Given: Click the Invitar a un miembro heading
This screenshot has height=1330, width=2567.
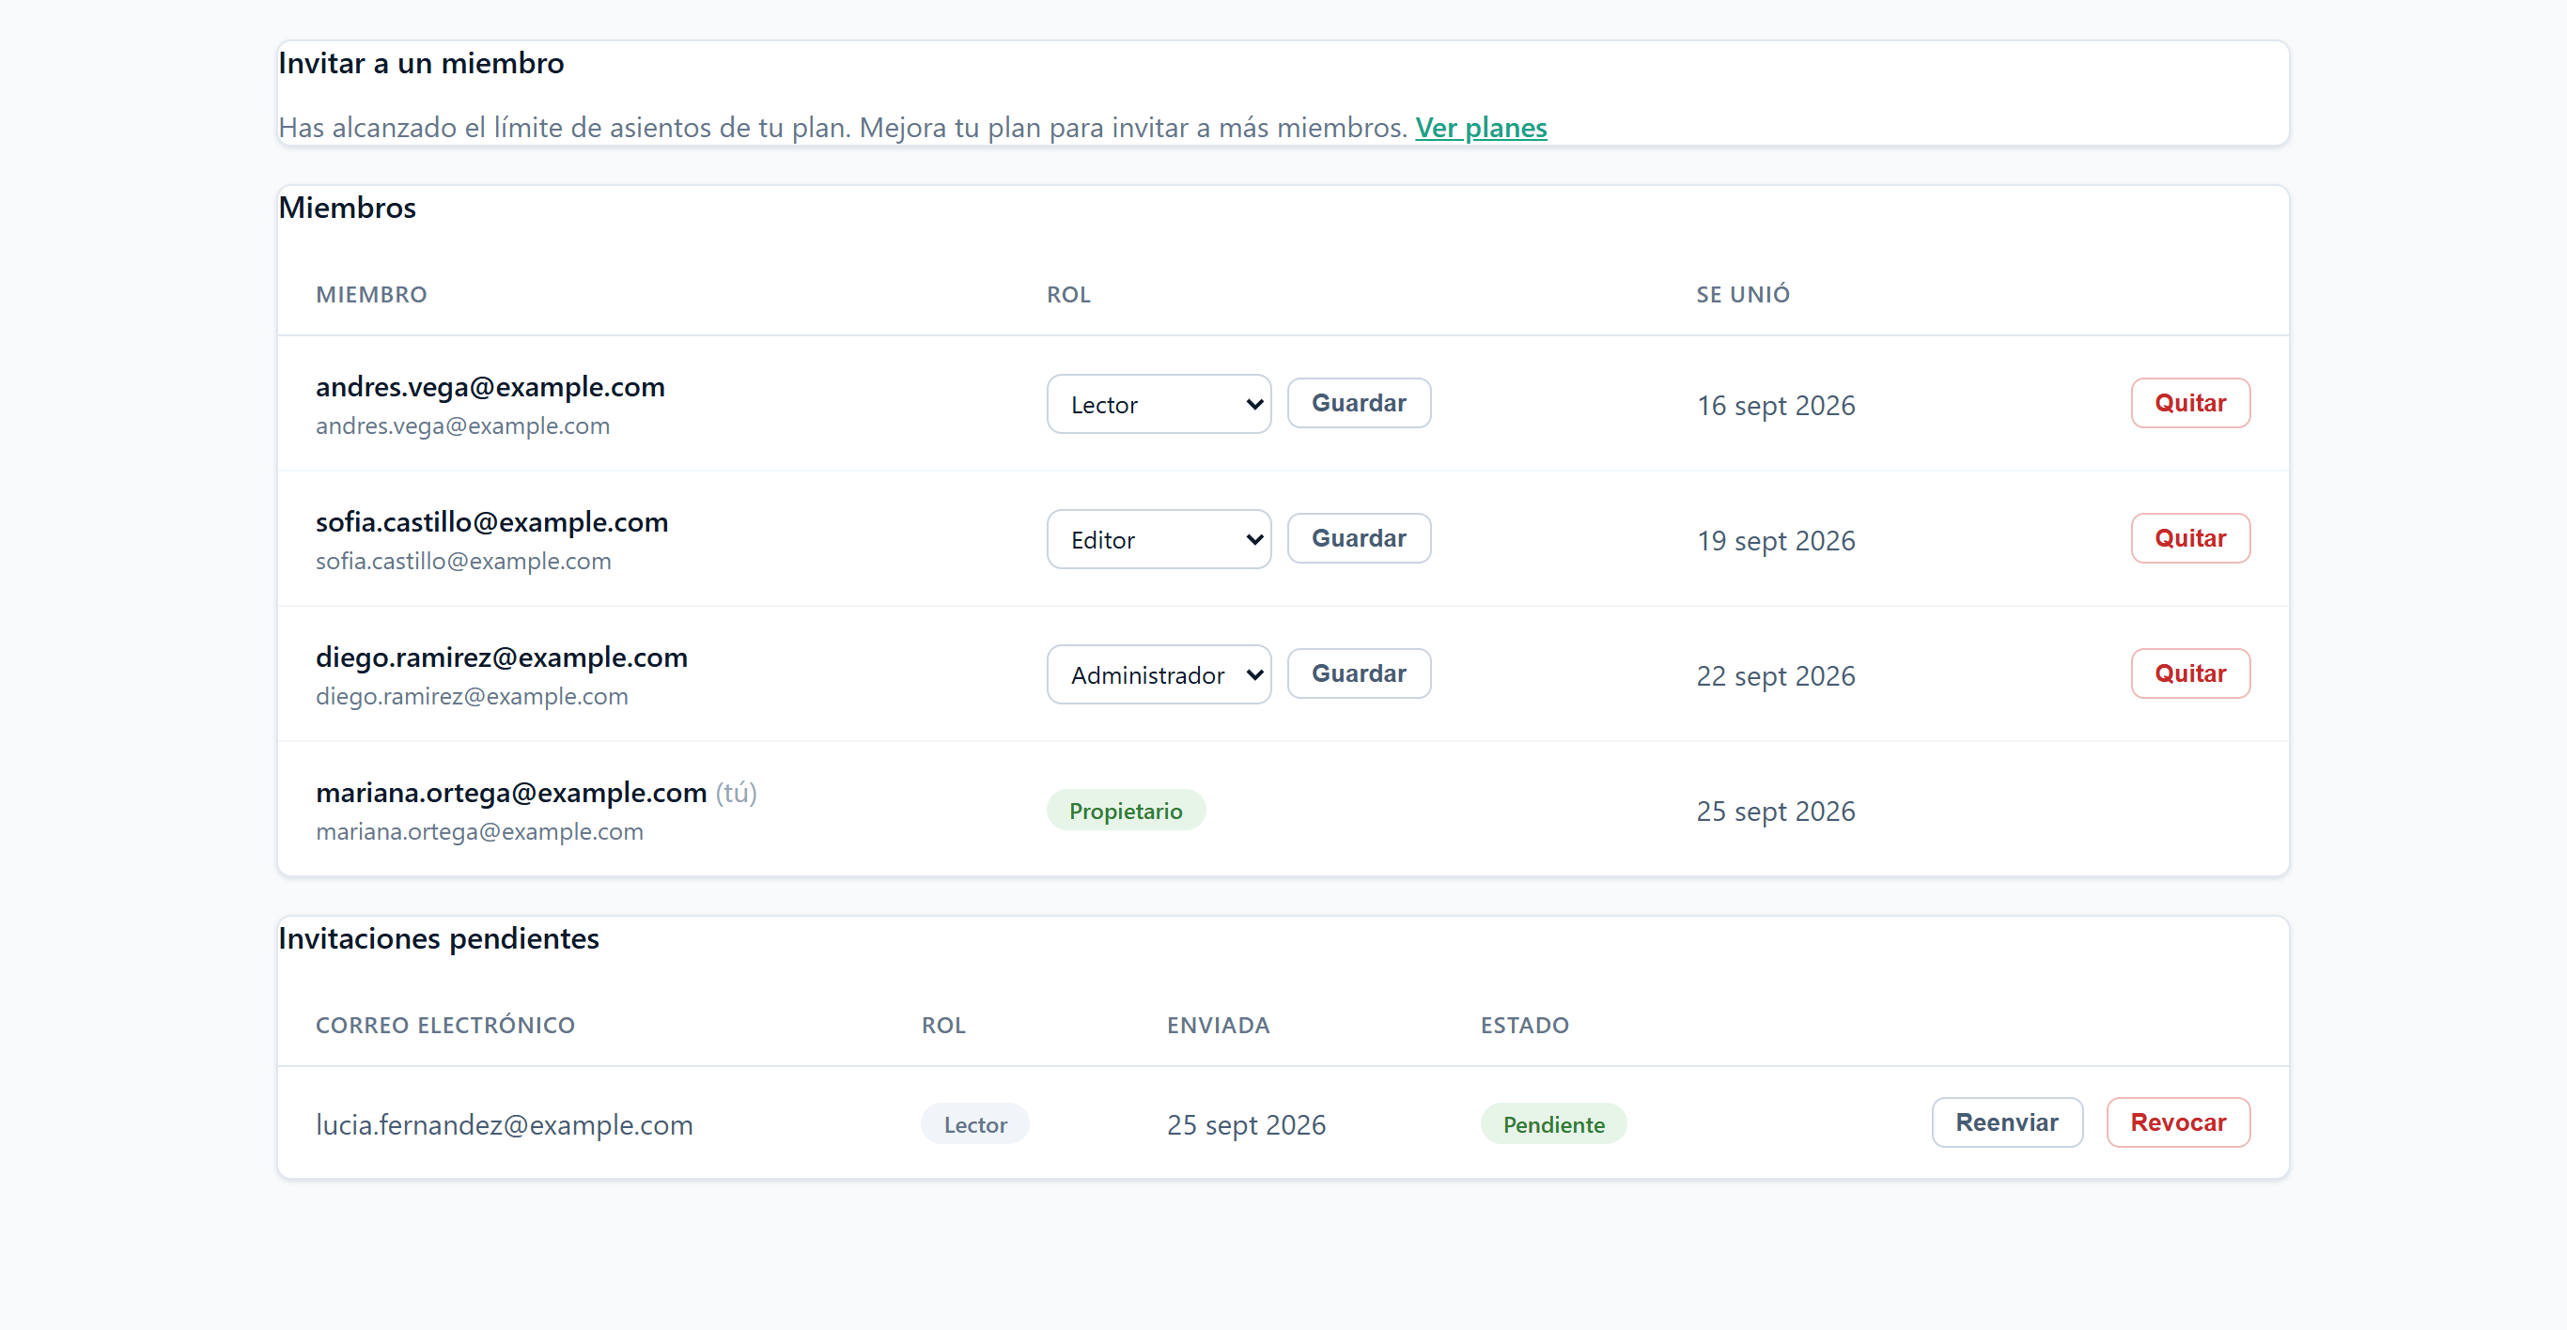Looking at the screenshot, I should click(422, 63).
